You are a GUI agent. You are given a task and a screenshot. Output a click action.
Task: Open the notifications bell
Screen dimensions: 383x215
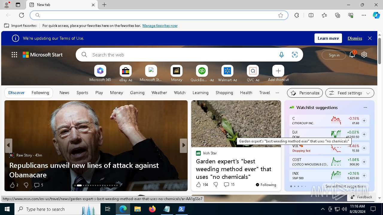[x=352, y=55]
